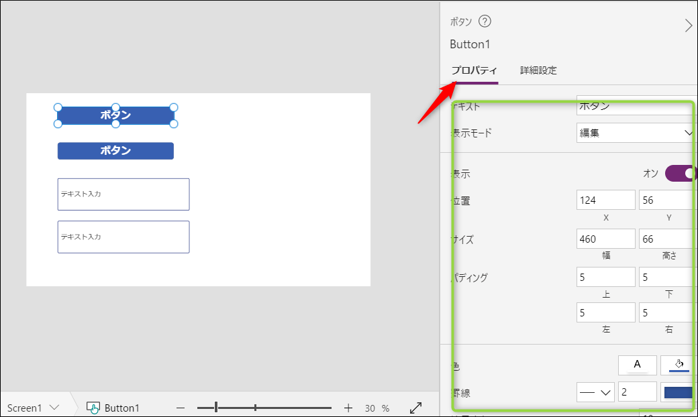698x417 pixels.
Task: Click the bottom-right resize handle of selected button
Action: [174, 123]
